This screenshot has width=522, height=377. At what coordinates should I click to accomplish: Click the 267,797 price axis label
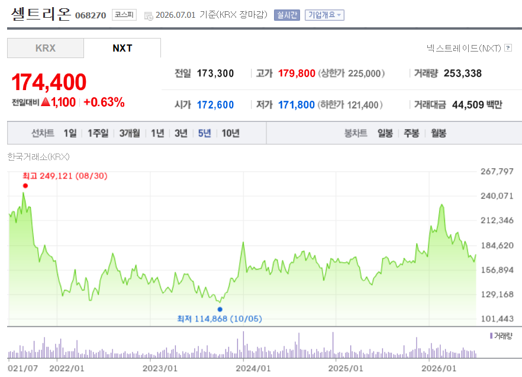point(497,172)
